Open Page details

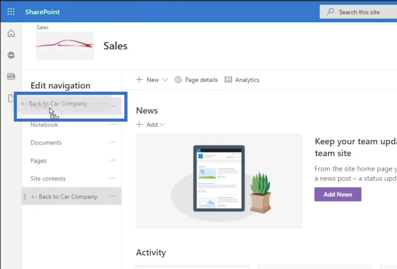196,80
